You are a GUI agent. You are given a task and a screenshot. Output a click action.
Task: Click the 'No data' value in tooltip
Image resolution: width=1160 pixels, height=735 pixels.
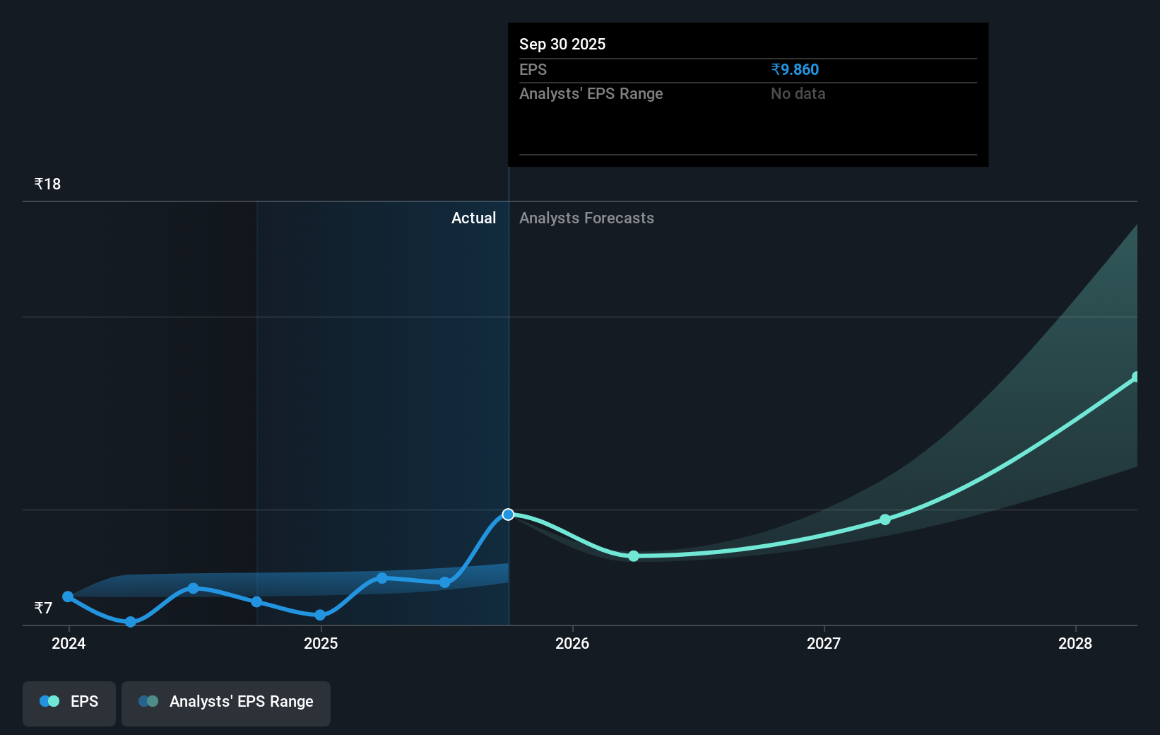(798, 93)
